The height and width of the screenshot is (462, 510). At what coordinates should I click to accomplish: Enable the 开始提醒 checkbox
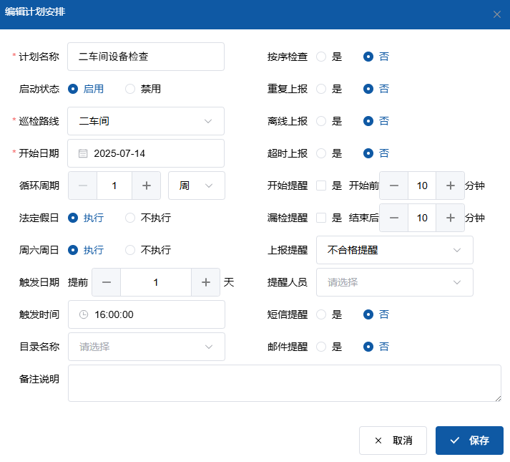click(321, 186)
